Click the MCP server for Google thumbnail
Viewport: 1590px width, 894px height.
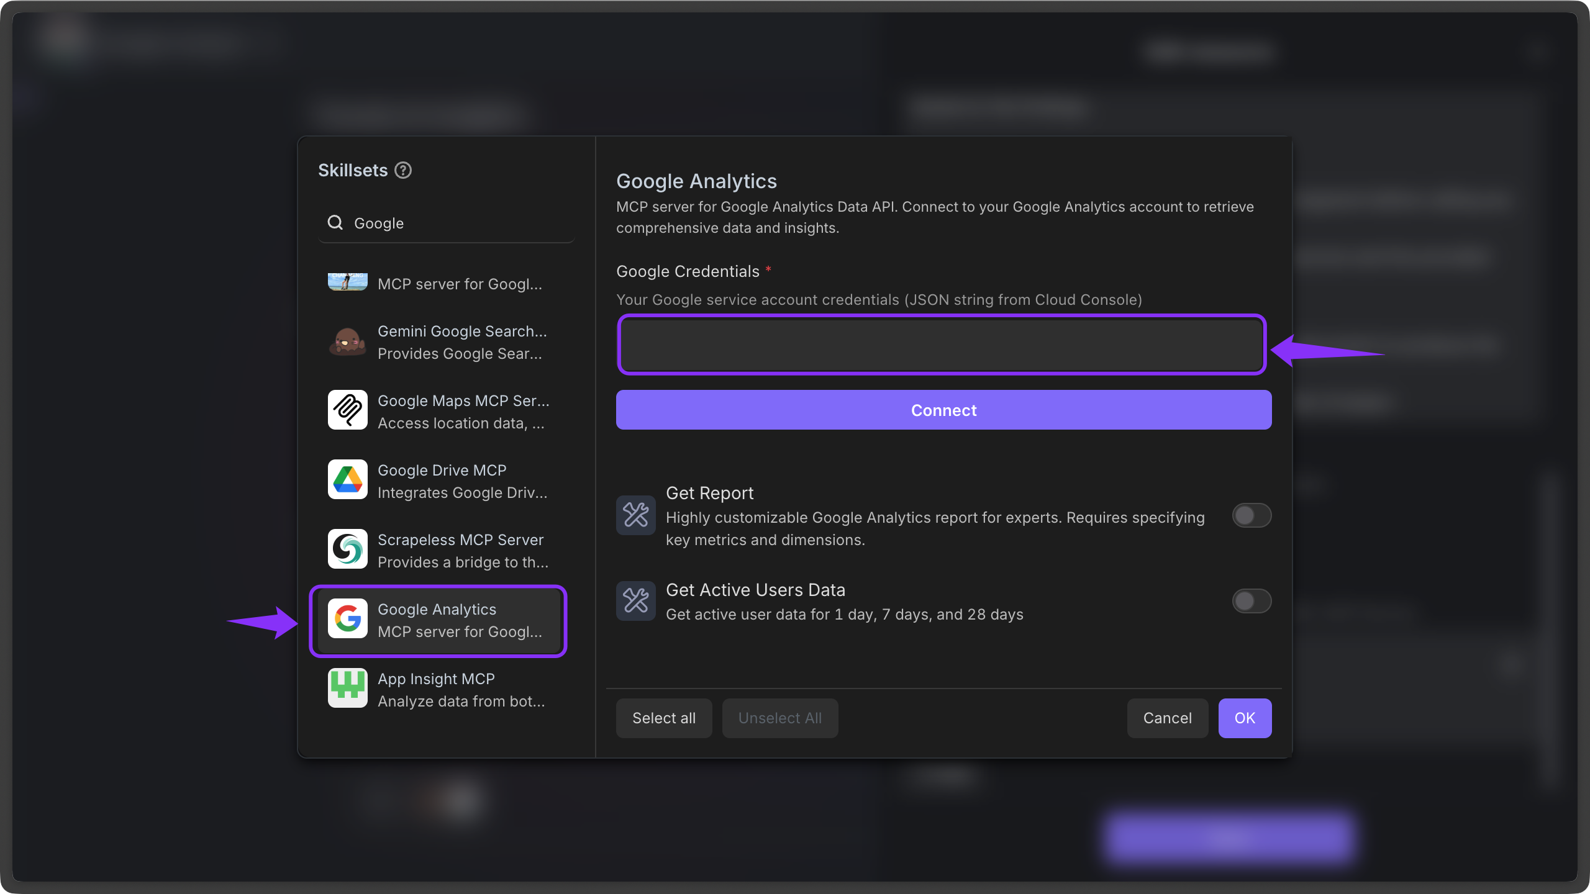pos(348,282)
